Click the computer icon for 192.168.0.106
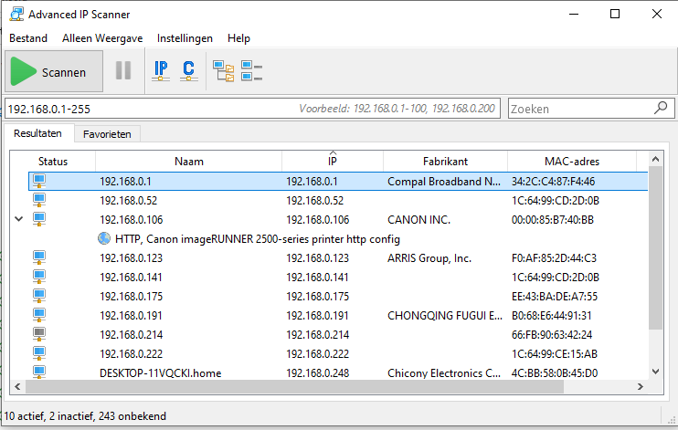 pyautogui.click(x=39, y=219)
